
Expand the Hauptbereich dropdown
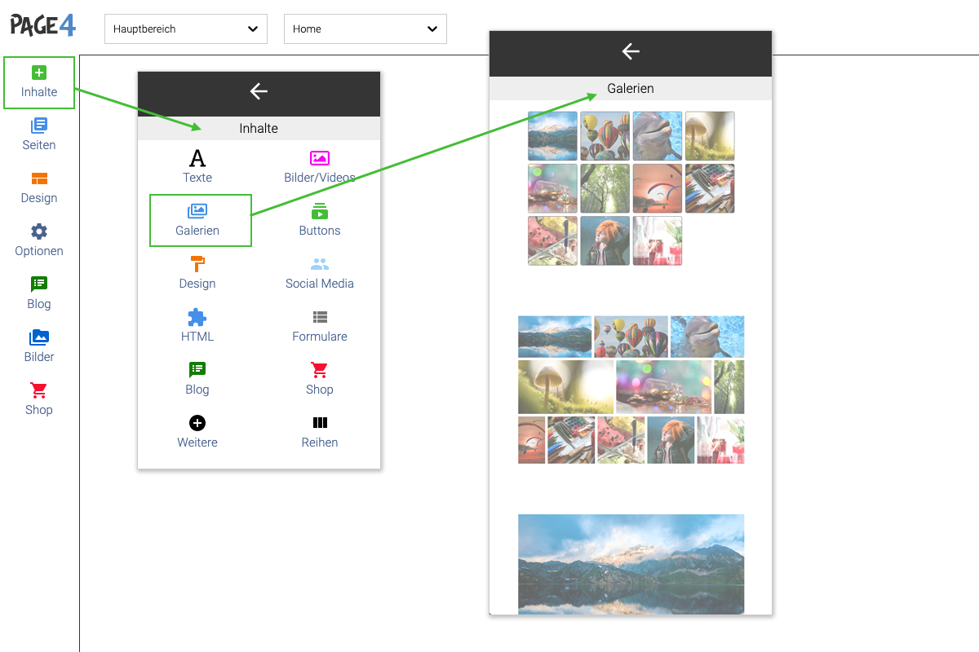(186, 29)
